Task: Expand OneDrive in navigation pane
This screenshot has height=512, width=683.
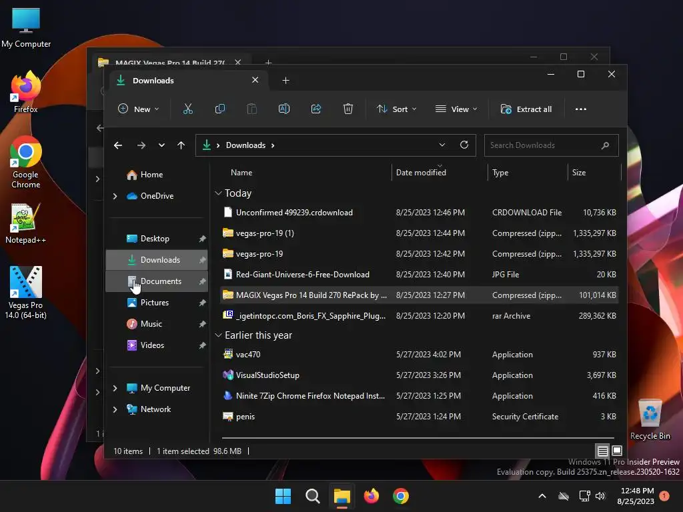Action: (x=115, y=197)
